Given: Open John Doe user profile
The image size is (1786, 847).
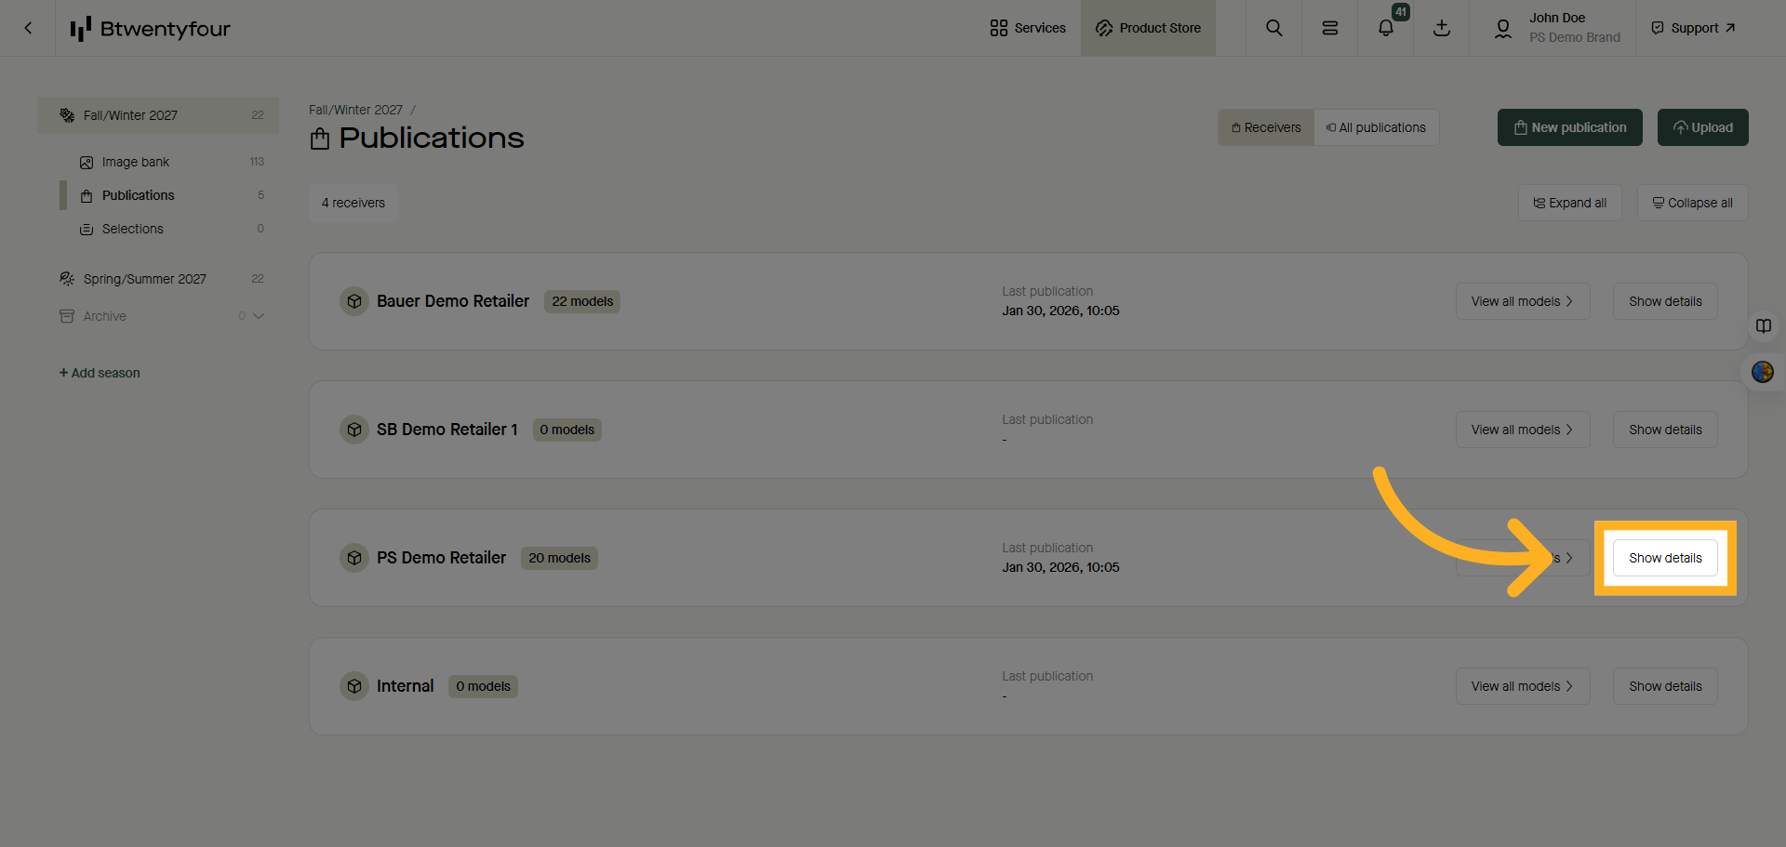Looking at the screenshot, I should point(1556,28).
